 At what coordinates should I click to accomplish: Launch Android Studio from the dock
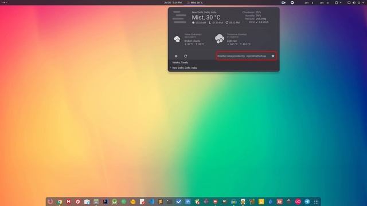click(115, 201)
